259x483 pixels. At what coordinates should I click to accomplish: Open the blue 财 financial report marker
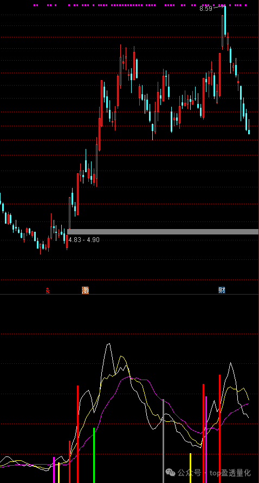coord(222,290)
